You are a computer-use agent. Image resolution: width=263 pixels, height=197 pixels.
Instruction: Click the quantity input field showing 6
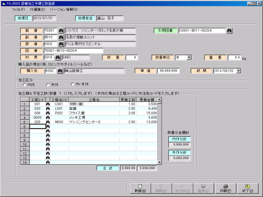[x=131, y=57]
